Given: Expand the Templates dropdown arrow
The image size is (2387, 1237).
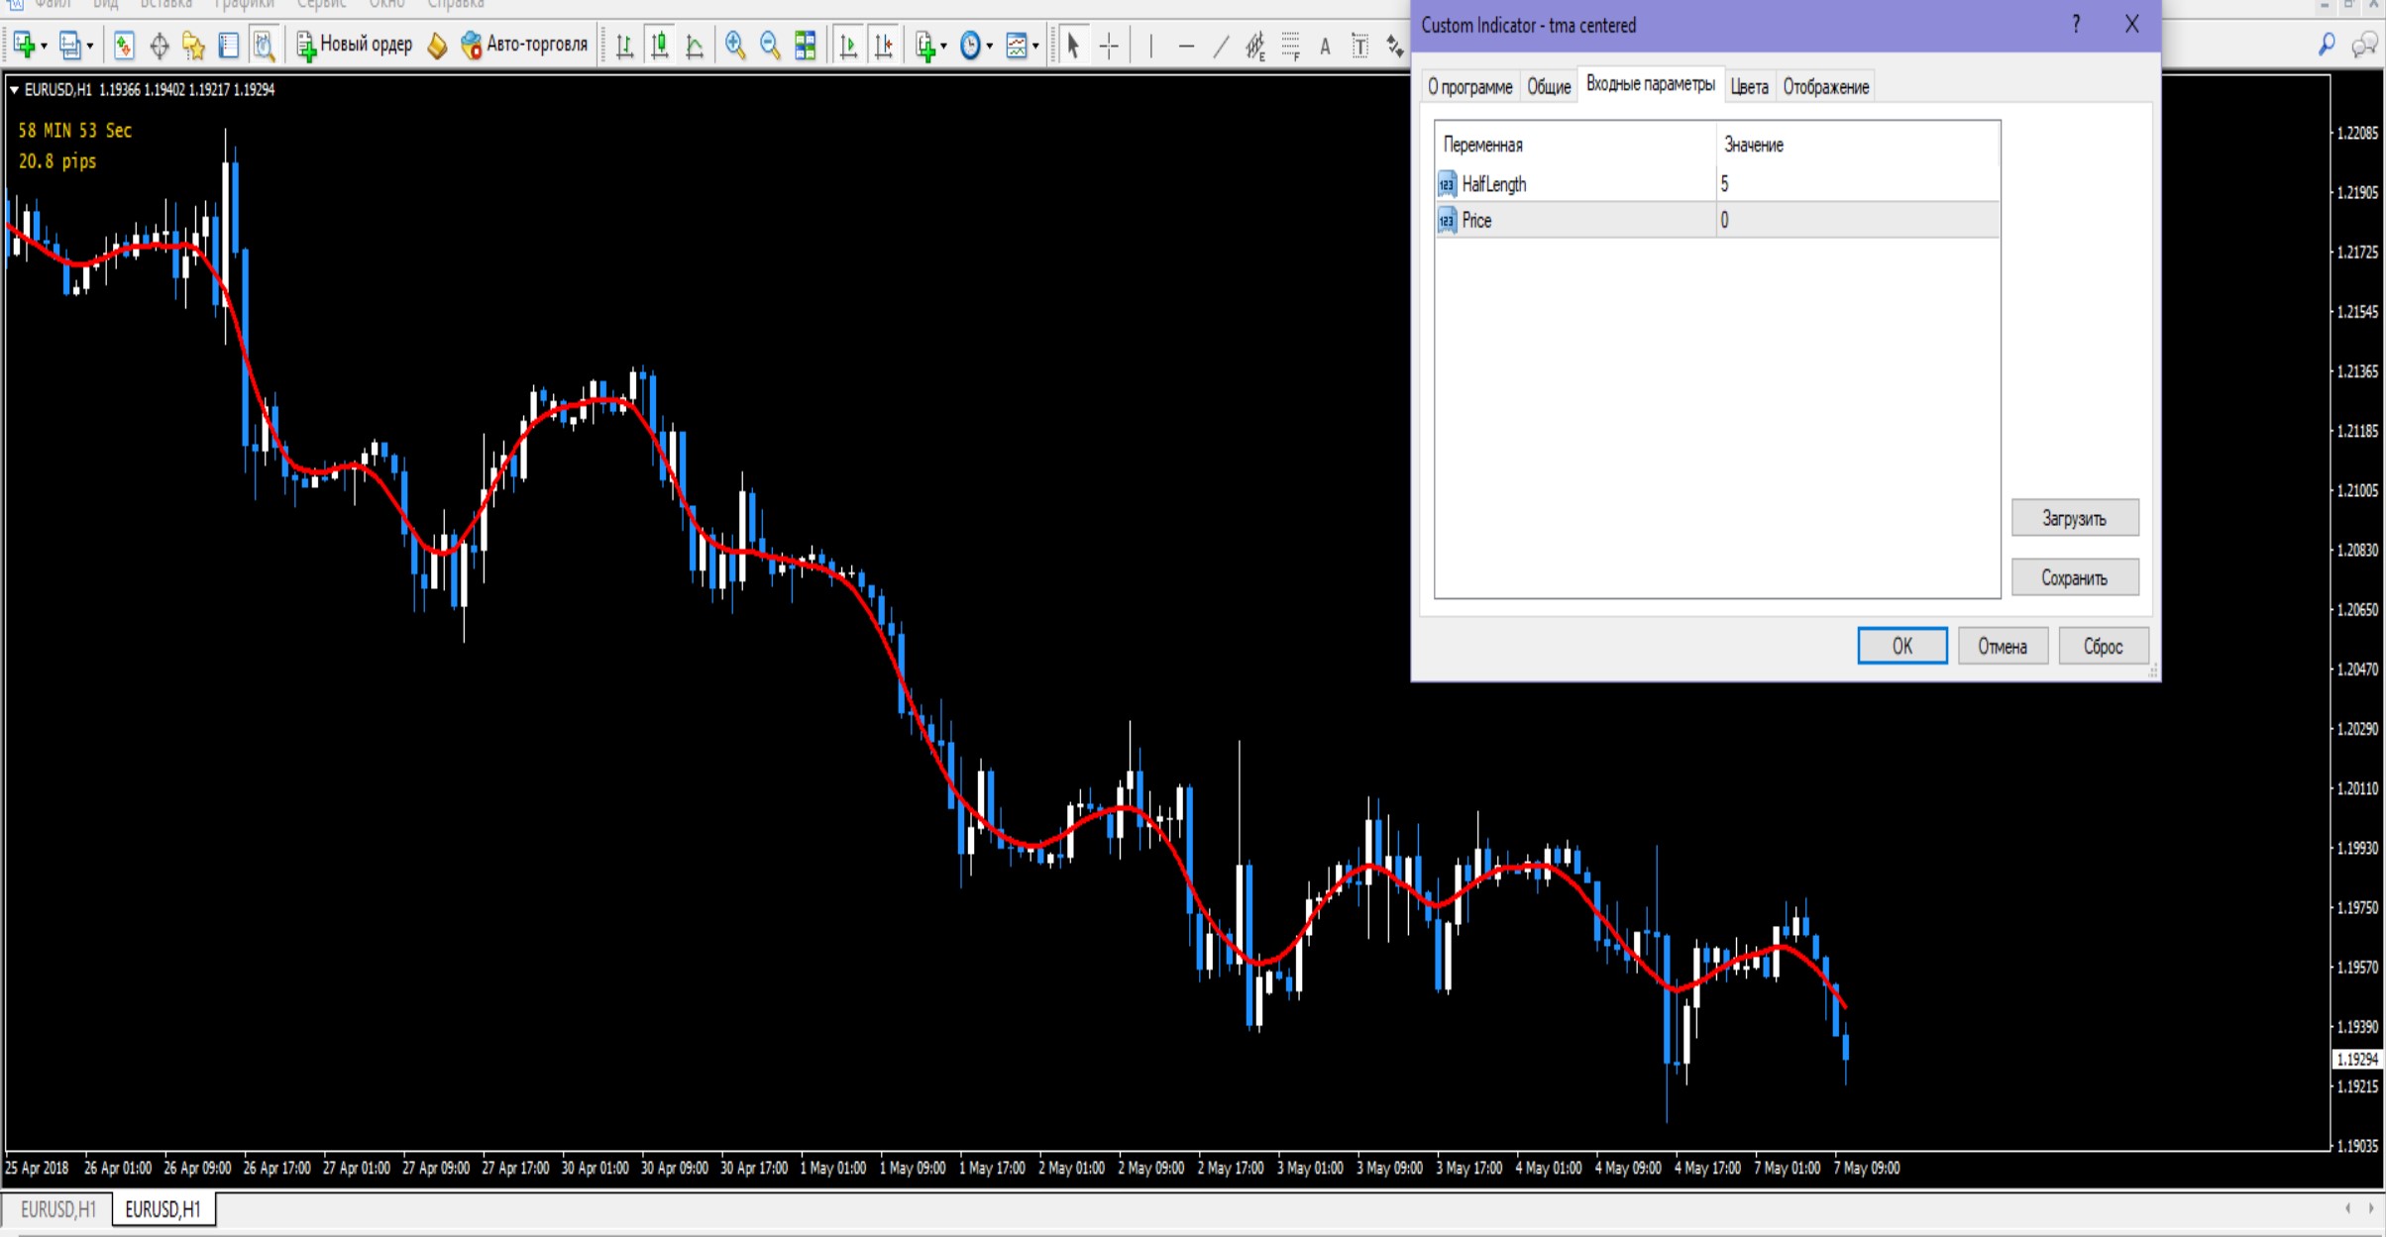Looking at the screenshot, I should tap(1035, 46).
